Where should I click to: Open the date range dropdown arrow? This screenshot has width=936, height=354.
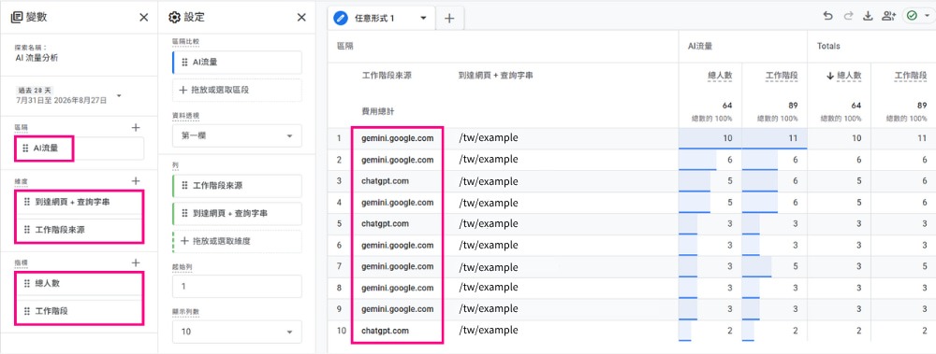pyautogui.click(x=119, y=95)
